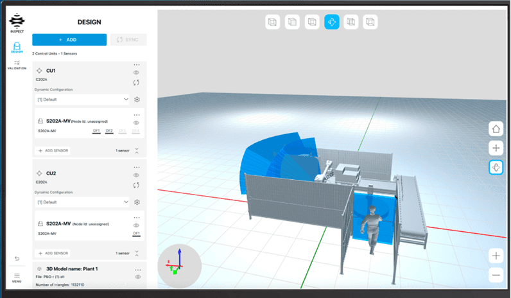This screenshot has width=511, height=298.
Task: Zoom out with minus button
Action: tap(496, 275)
